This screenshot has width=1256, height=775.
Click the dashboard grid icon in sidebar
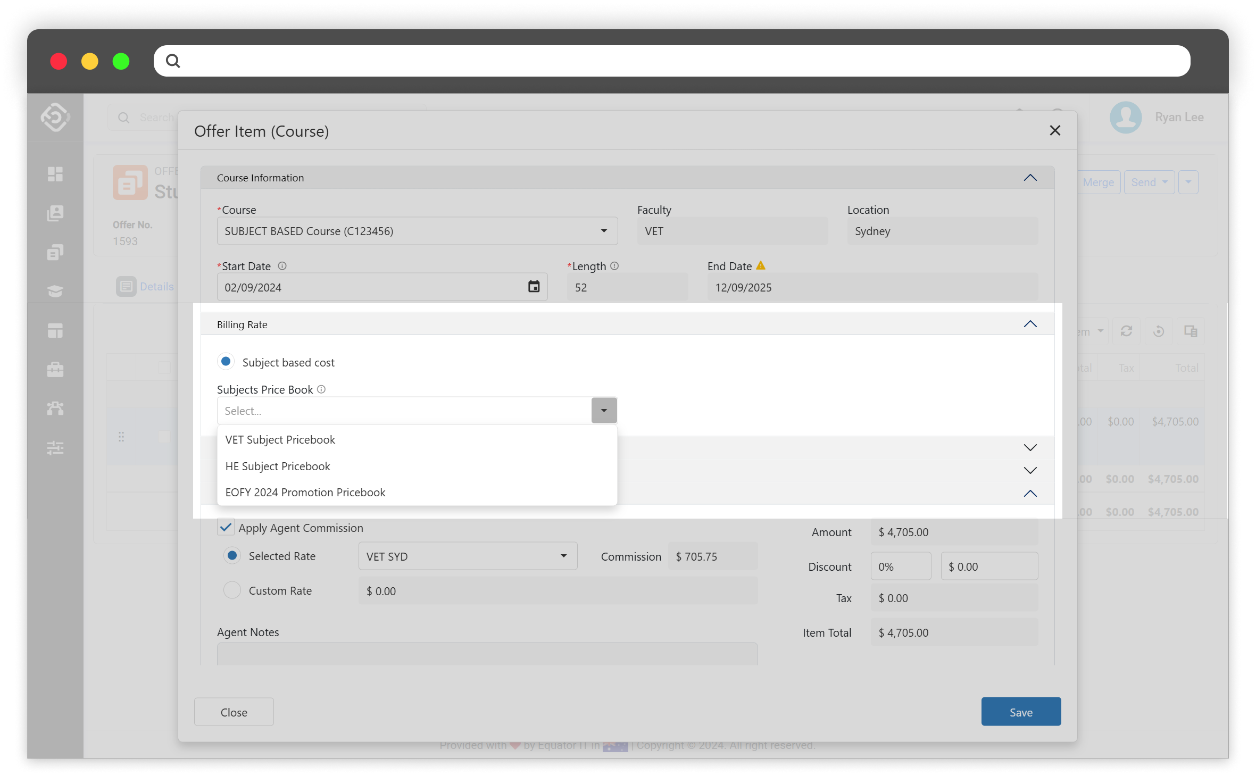coord(55,174)
